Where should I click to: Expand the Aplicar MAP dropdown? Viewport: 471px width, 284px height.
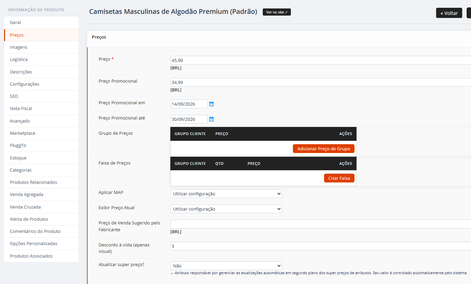(x=226, y=194)
